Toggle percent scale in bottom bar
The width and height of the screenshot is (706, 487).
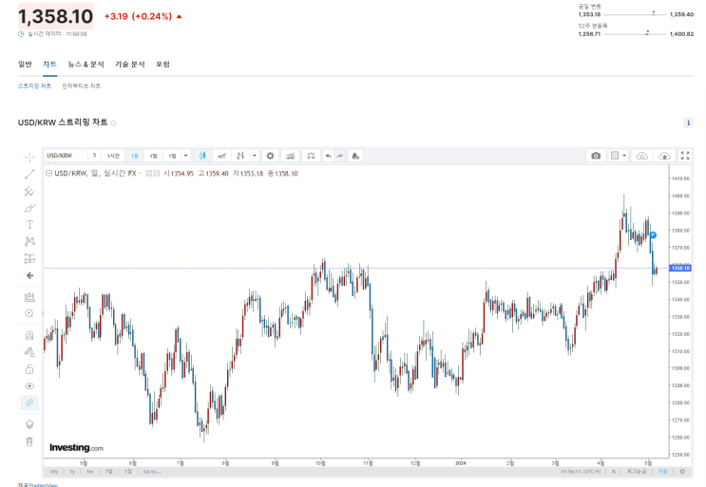(613, 472)
